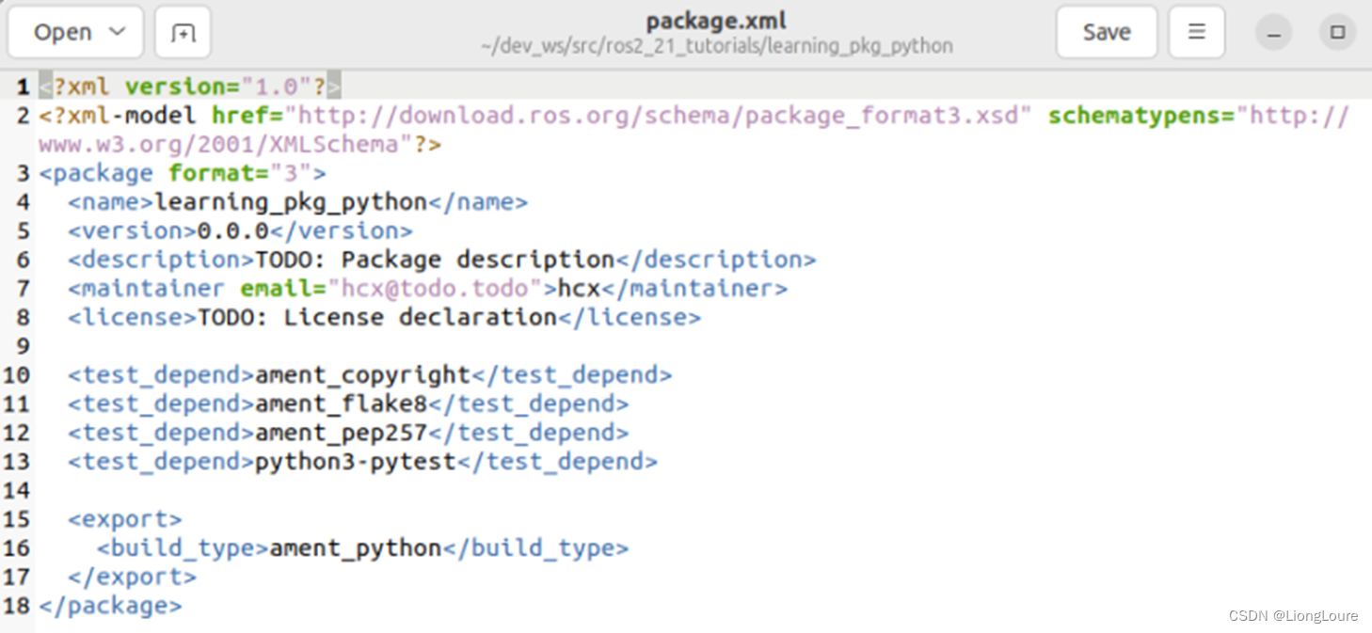
Task: Minimize the editor window
Action: [x=1273, y=33]
